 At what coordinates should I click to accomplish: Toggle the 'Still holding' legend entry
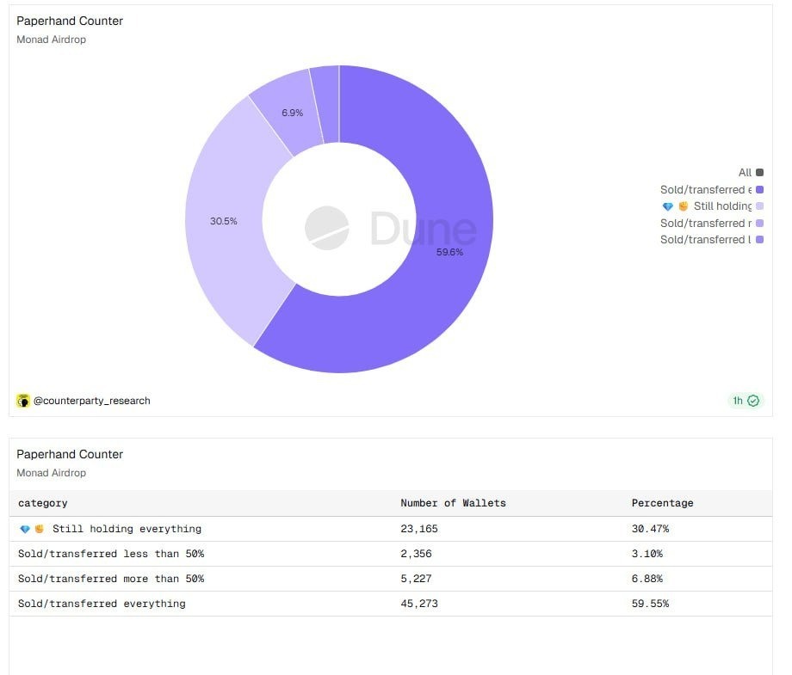[x=721, y=206]
